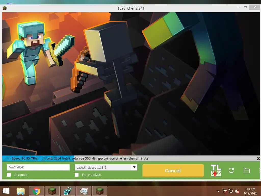Click the TLauncher grass block title icon
Screen dimensions: 261x196
pos(5,8)
